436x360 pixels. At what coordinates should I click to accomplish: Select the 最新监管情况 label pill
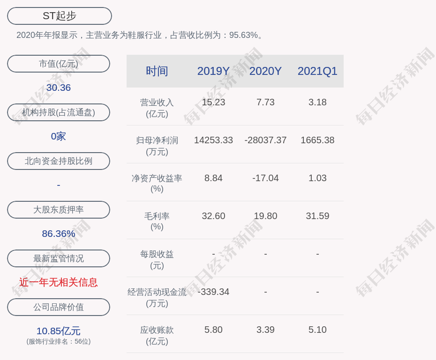click(59, 258)
